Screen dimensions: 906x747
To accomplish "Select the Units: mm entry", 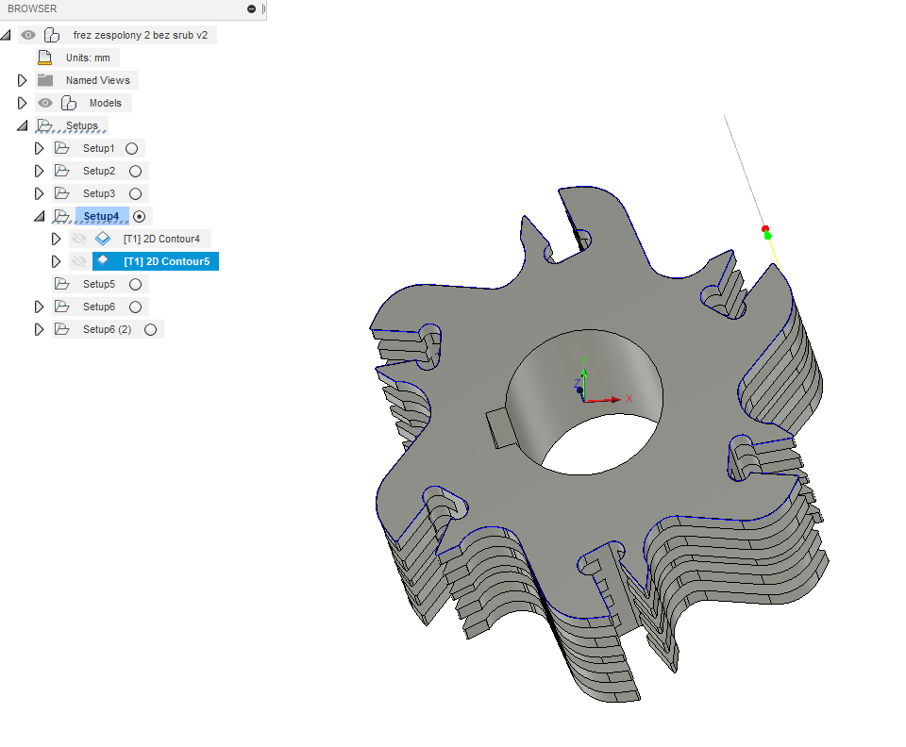I will point(88,58).
